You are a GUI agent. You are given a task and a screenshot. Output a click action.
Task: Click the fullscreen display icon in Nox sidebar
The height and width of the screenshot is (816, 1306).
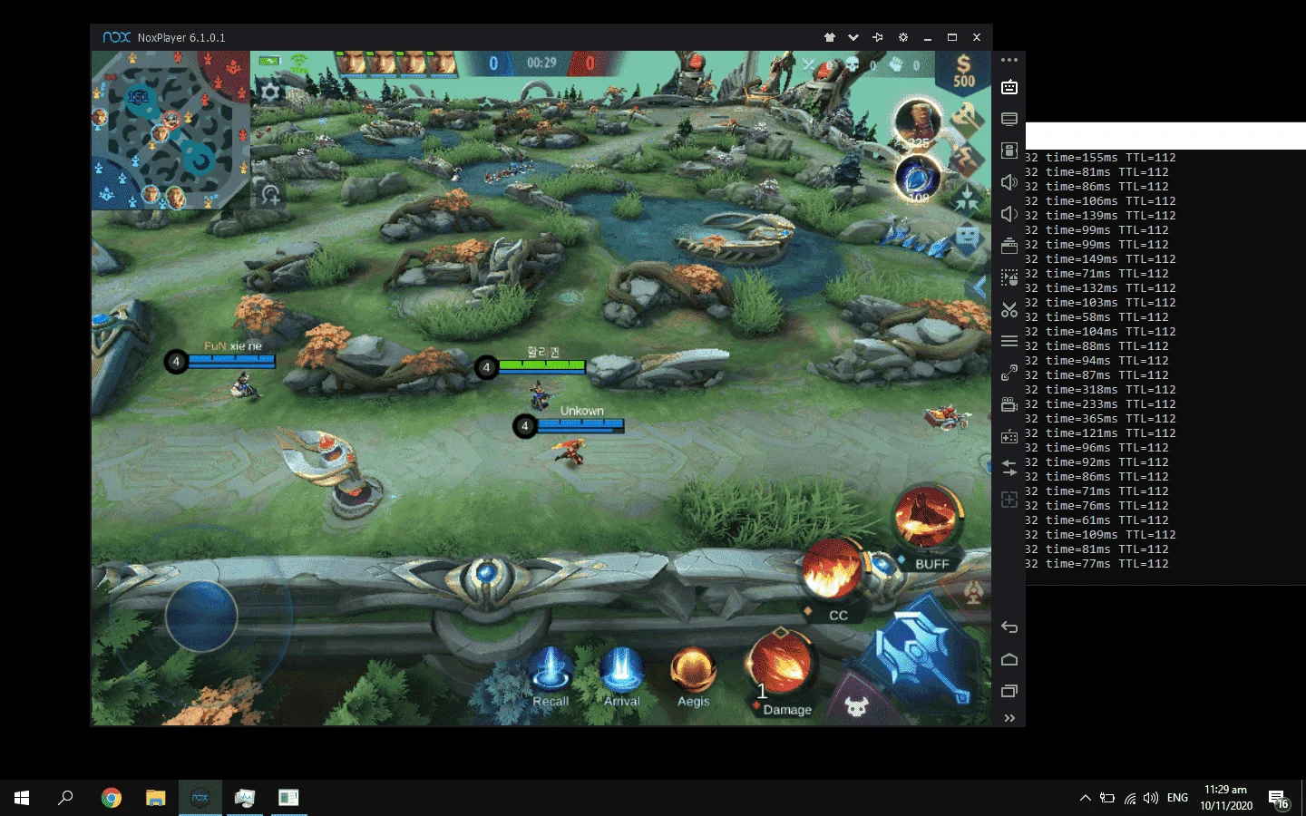(1009, 119)
